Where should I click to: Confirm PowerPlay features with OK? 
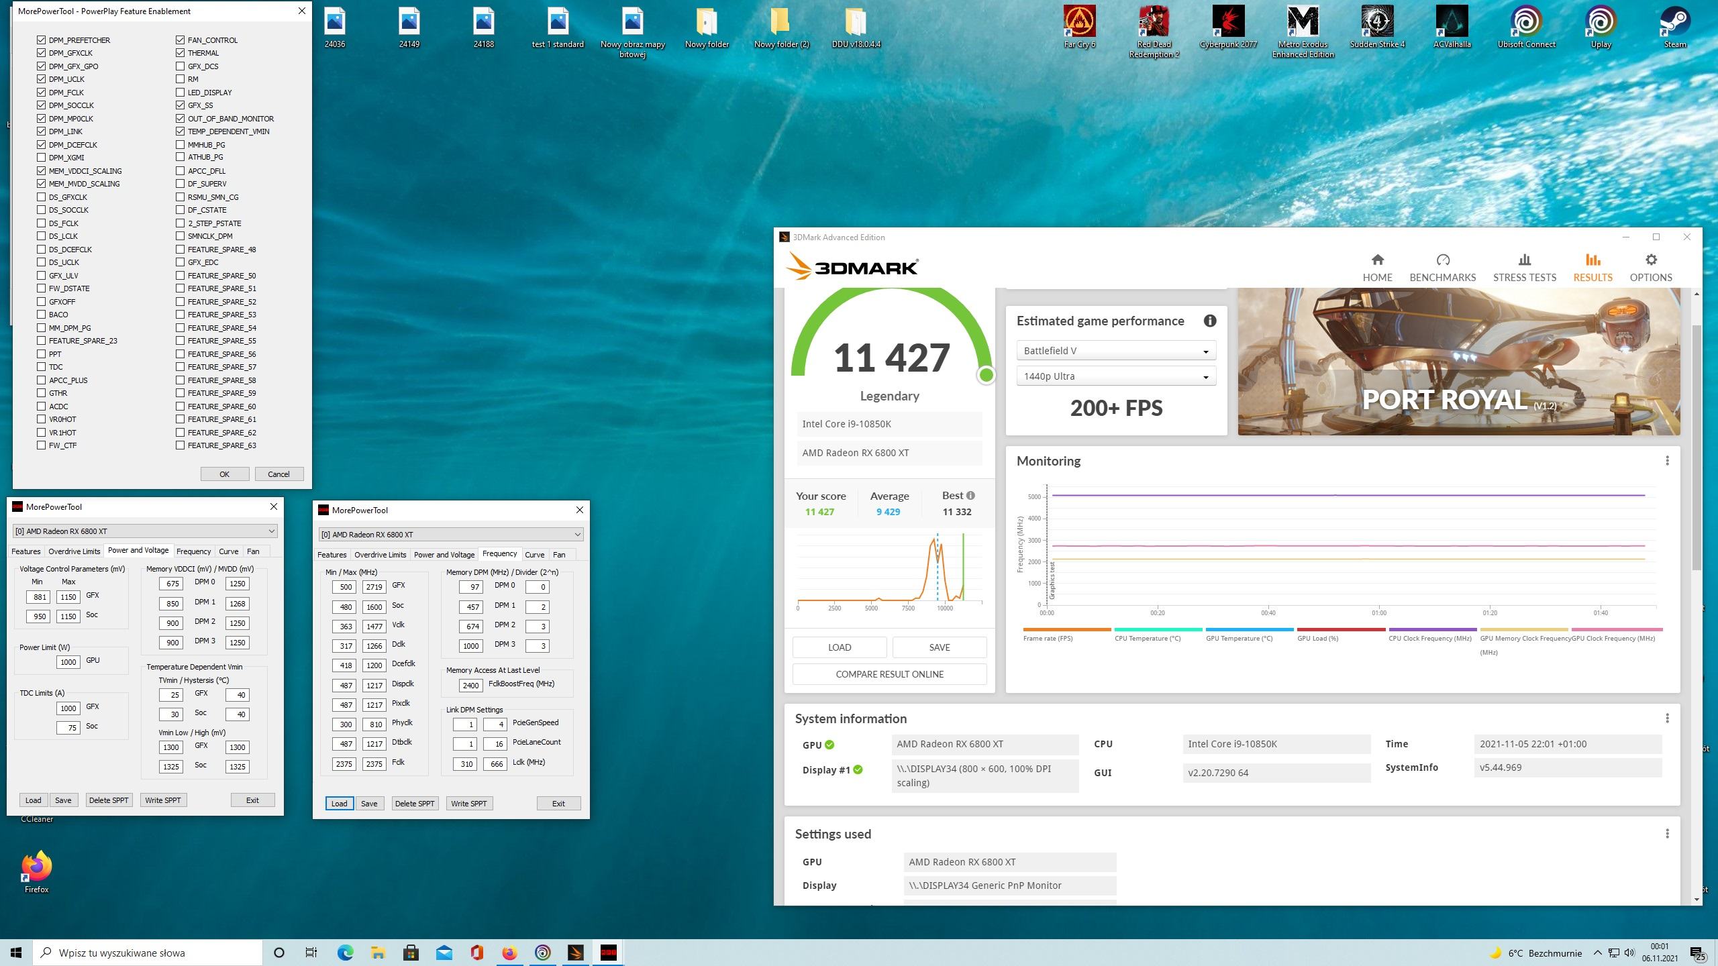[x=224, y=474]
